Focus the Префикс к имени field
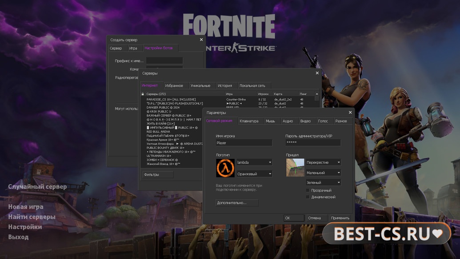Viewport: 460px width, 259px height. click(164, 61)
